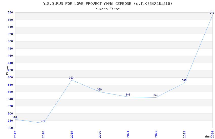
Task: Click the 320 y-axis tick value
Action: [10, 106]
